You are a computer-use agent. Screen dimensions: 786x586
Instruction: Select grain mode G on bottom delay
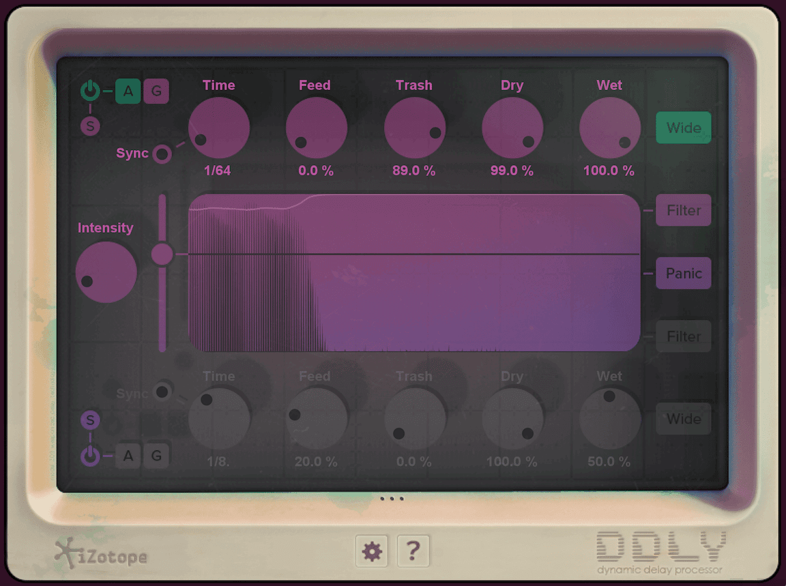pos(156,456)
